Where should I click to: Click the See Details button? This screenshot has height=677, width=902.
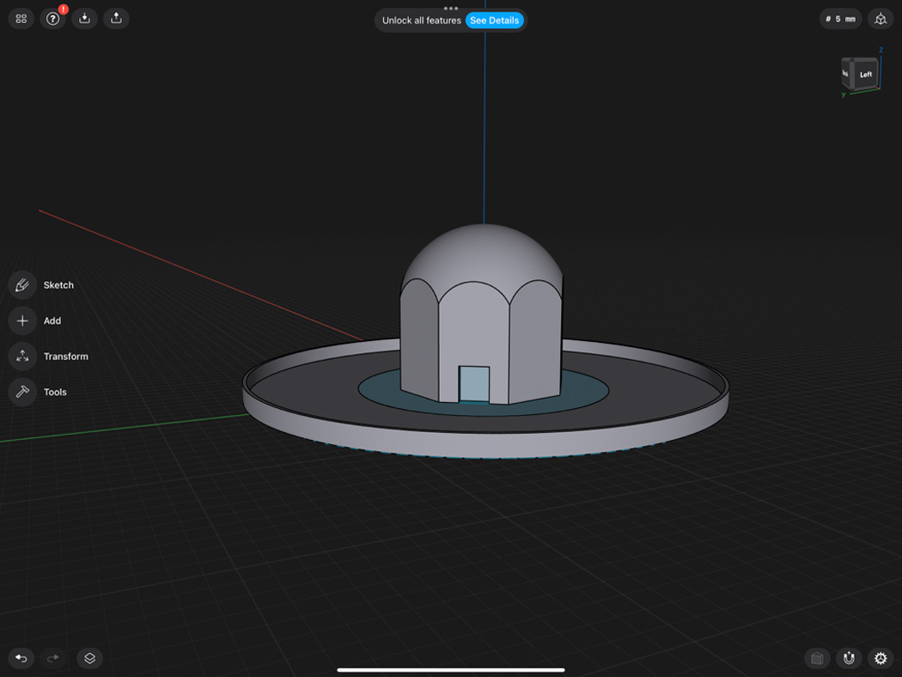pos(494,21)
